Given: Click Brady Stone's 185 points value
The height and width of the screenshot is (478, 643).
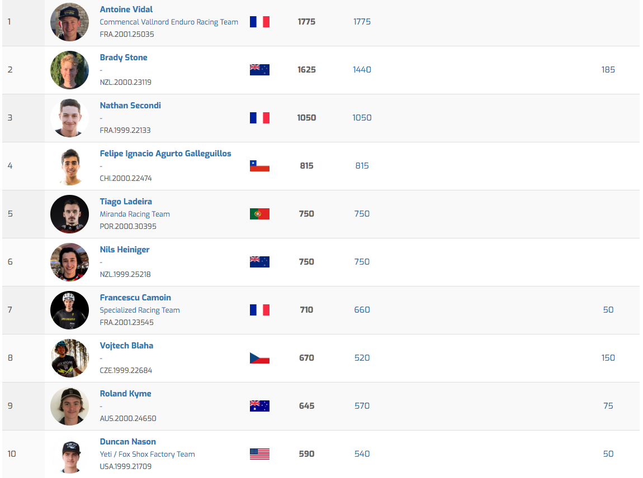Looking at the screenshot, I should (608, 70).
